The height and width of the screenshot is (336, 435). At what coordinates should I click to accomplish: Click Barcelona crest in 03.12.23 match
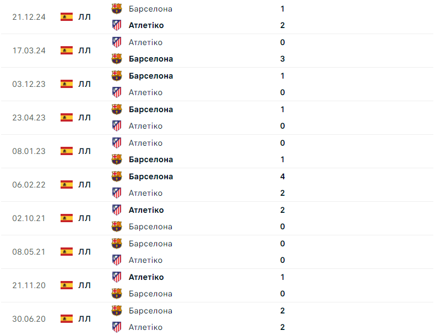tap(117, 75)
